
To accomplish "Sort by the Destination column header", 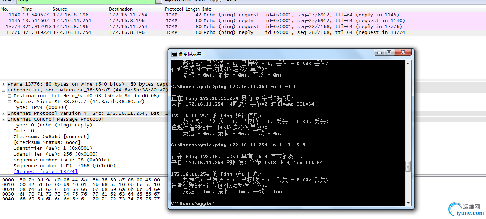I will (x=120, y=9).
